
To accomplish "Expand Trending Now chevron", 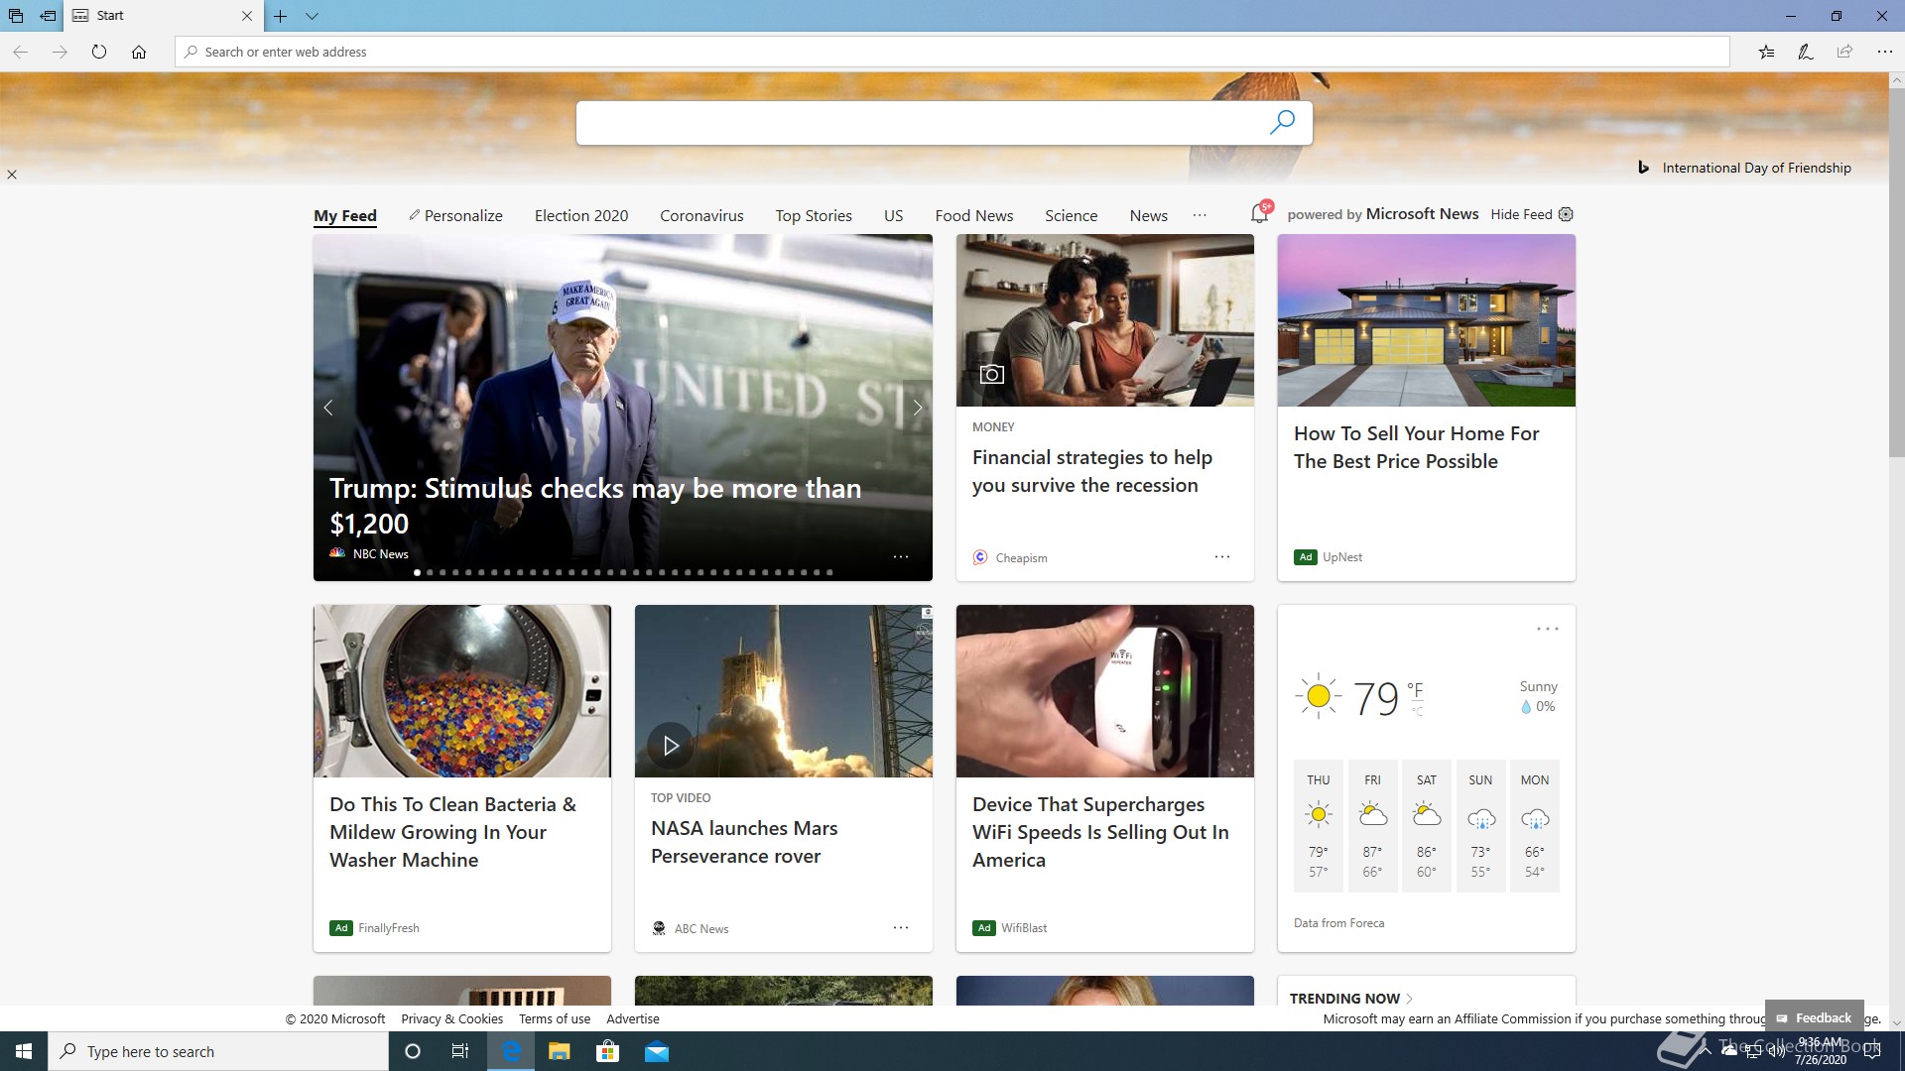I will [x=1410, y=999].
